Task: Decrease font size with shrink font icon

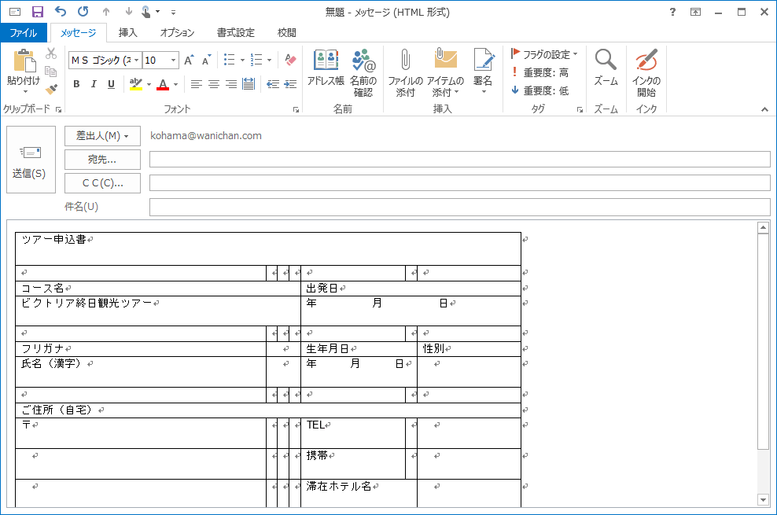Action: click(207, 60)
